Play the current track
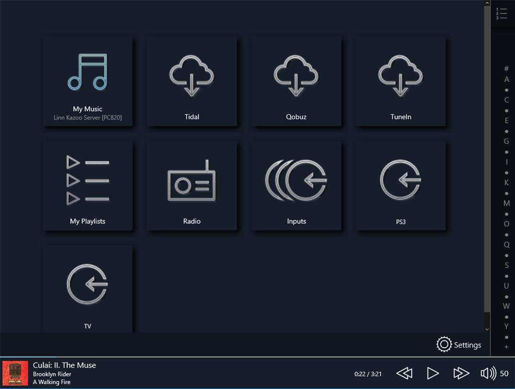Image resolution: width=515 pixels, height=389 pixels. [x=432, y=373]
